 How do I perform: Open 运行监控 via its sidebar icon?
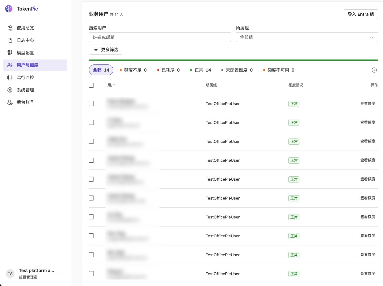10,77
